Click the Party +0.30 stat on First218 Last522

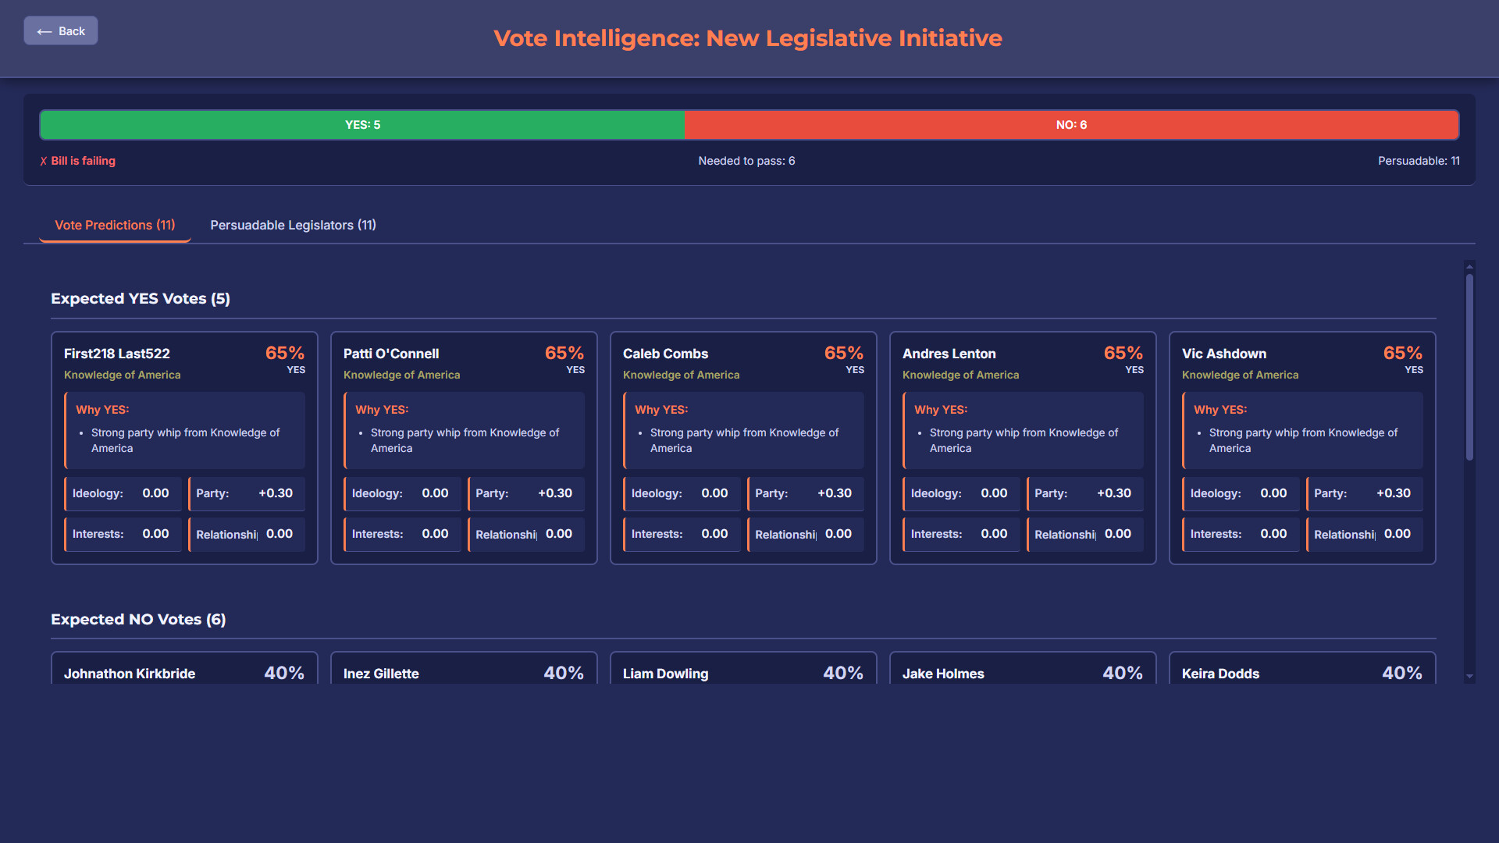[246, 493]
